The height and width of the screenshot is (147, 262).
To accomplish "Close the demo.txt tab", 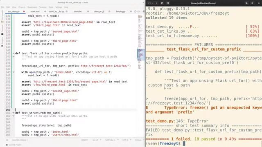I will pyautogui.click(x=88, y=11).
